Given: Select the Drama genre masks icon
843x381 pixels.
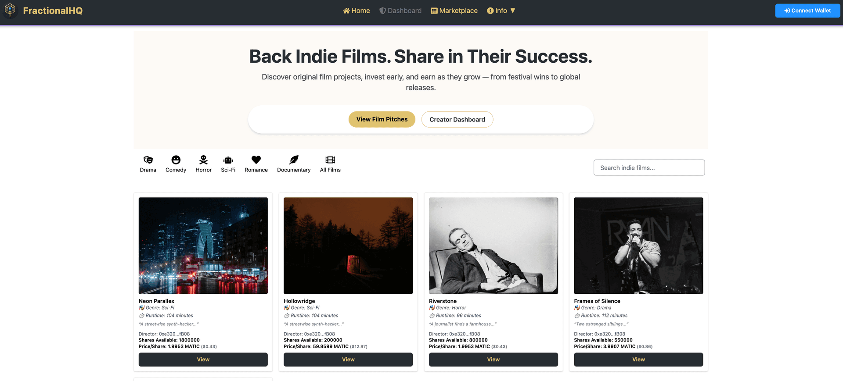Looking at the screenshot, I should [x=148, y=160].
